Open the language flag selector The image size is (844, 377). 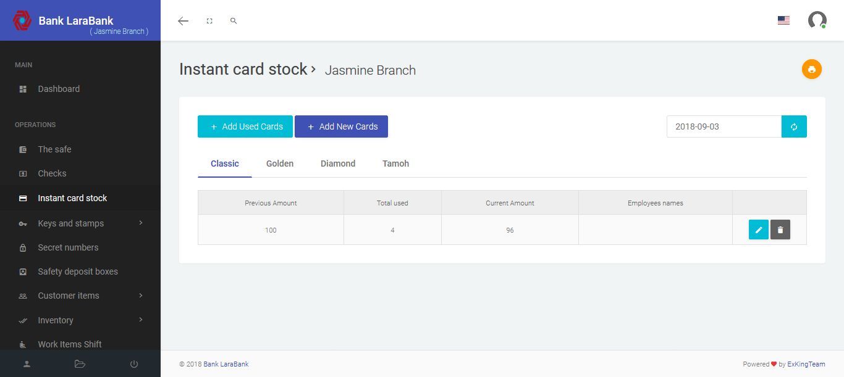point(783,20)
